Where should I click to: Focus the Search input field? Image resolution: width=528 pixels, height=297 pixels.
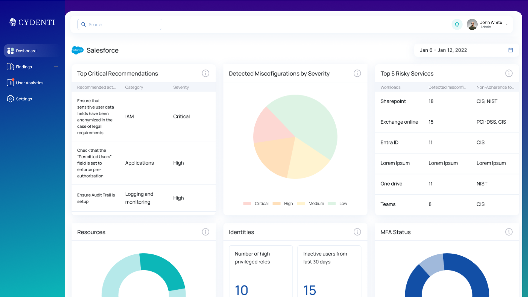(x=120, y=24)
